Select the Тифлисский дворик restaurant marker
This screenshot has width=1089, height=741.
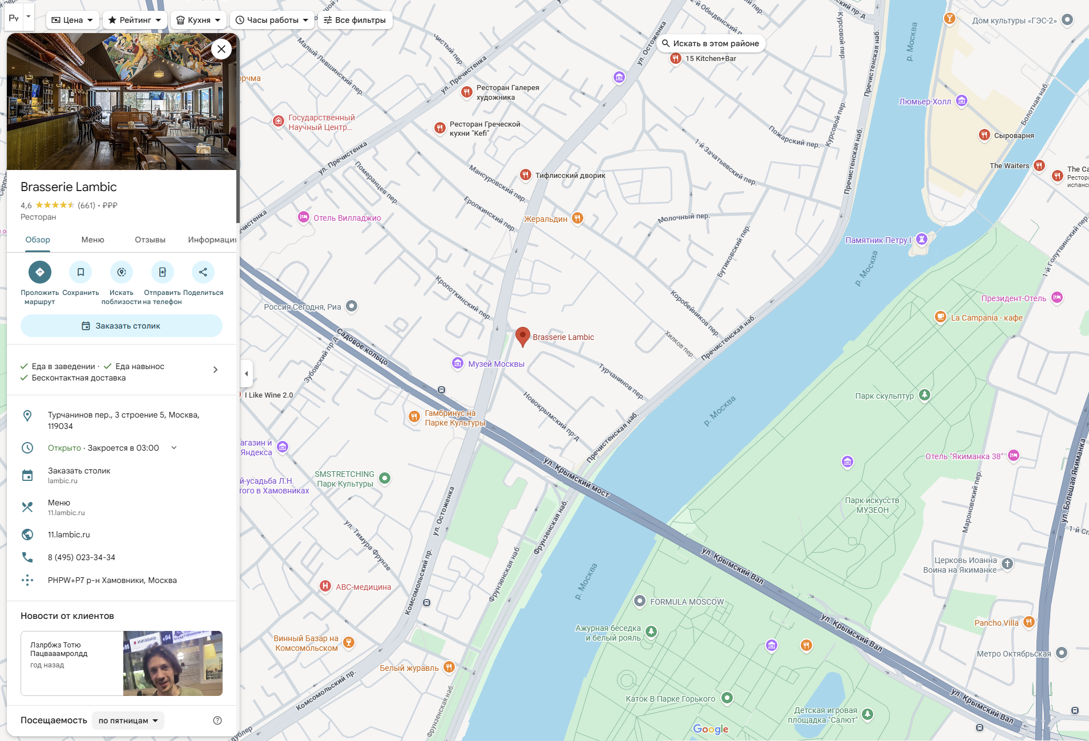pos(526,175)
